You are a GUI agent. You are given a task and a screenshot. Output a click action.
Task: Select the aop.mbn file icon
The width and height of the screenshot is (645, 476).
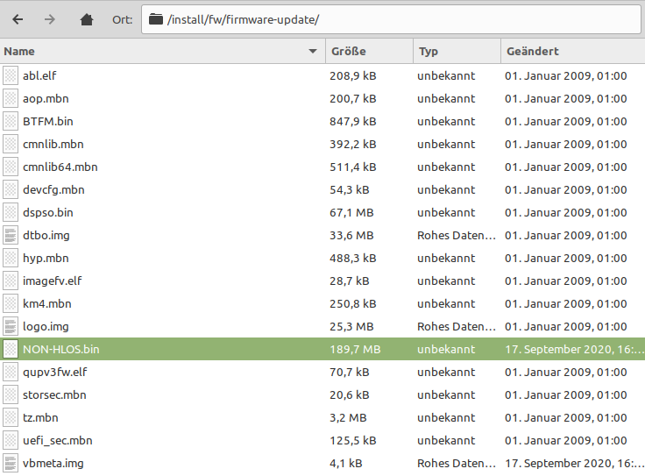[11, 99]
